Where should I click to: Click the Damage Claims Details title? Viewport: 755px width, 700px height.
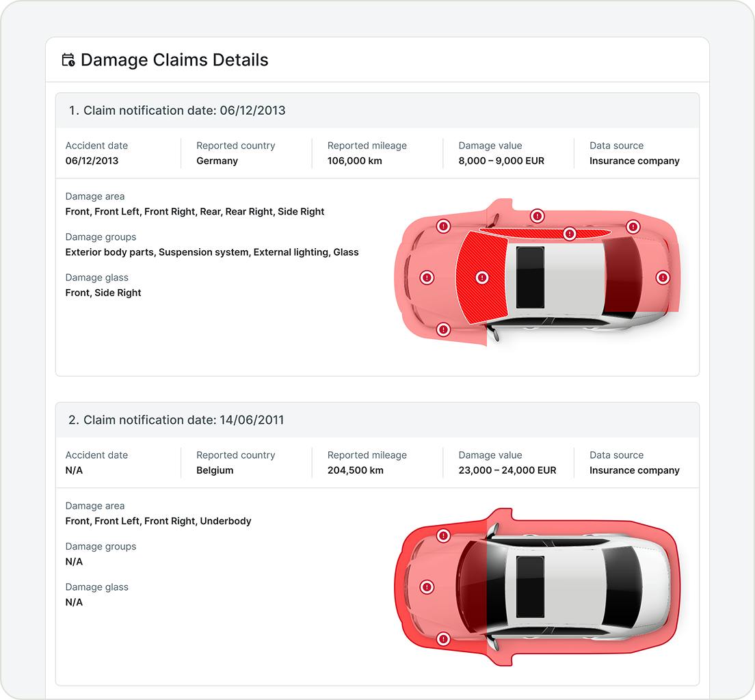click(174, 60)
